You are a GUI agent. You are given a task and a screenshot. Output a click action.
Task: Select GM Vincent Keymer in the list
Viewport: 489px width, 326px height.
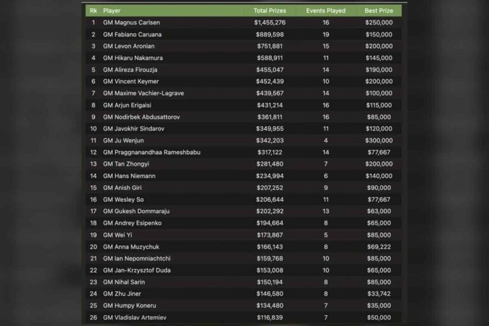click(131, 81)
